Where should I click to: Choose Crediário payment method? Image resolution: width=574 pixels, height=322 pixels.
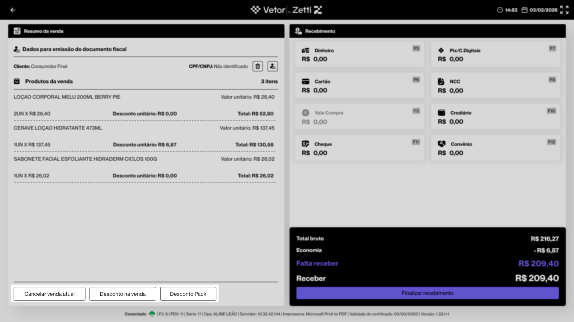tap(495, 117)
